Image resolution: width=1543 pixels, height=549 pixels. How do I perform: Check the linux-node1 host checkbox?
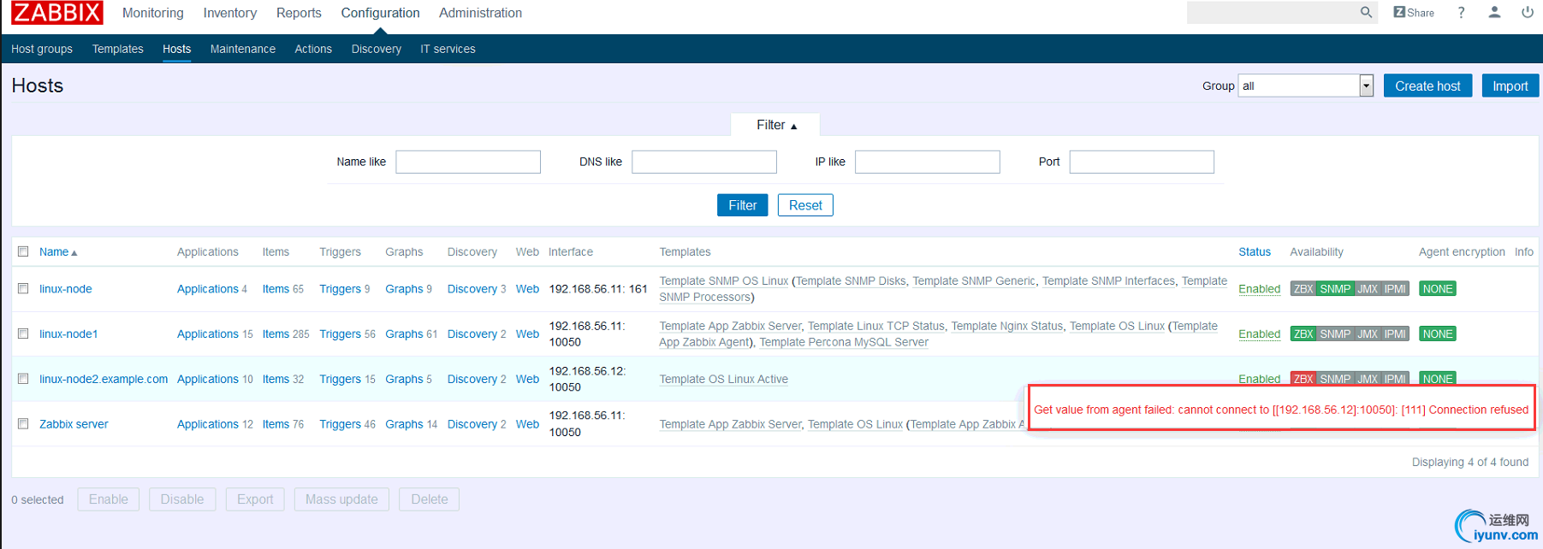(23, 334)
